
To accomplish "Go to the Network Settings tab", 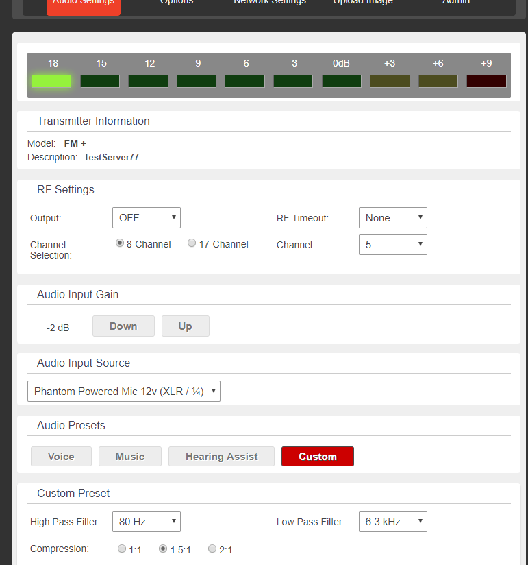I will (270, 3).
